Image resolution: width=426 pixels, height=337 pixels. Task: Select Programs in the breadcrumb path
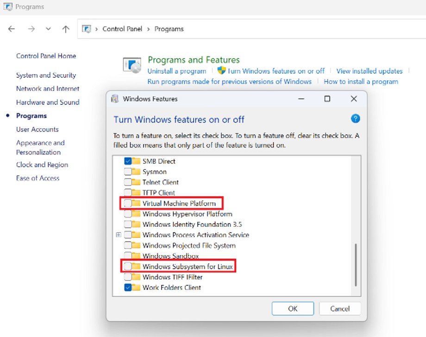point(169,29)
